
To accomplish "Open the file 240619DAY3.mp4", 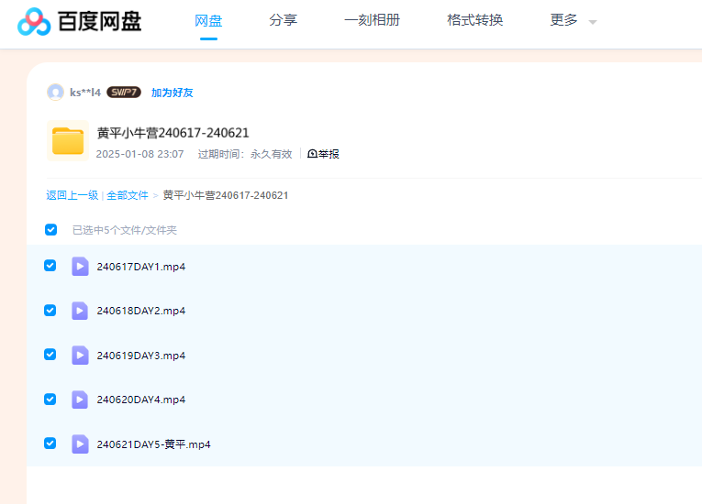I will [141, 356].
